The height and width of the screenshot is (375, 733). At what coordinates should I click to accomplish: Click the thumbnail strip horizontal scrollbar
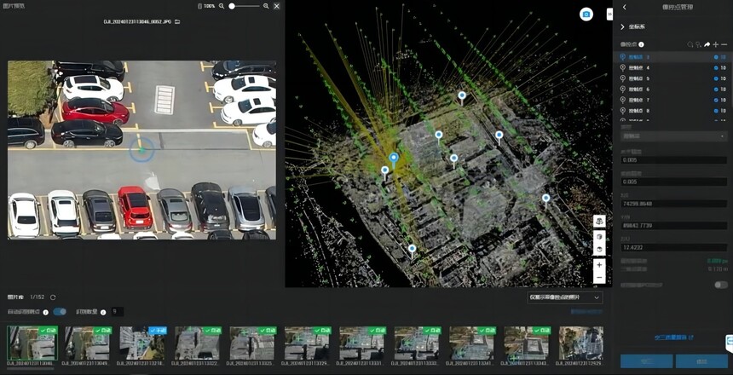31,369
